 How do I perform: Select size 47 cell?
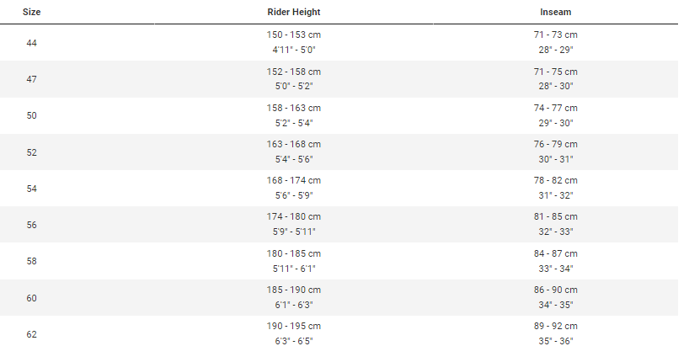(x=32, y=79)
